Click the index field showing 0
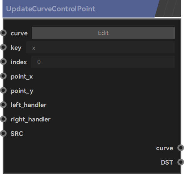Image resolution: width=184 pixels, height=174 pixels. click(103, 62)
